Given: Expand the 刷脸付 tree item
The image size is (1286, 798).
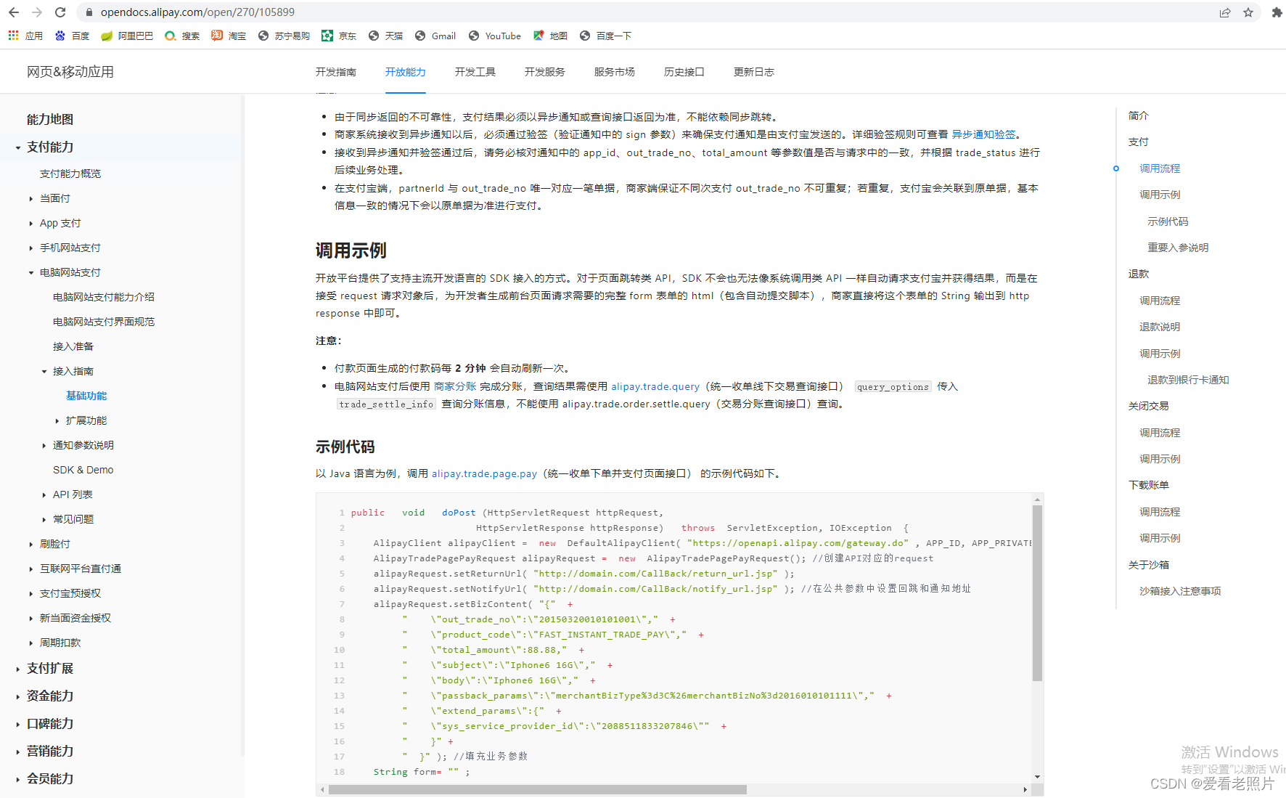Looking at the screenshot, I should coord(30,544).
